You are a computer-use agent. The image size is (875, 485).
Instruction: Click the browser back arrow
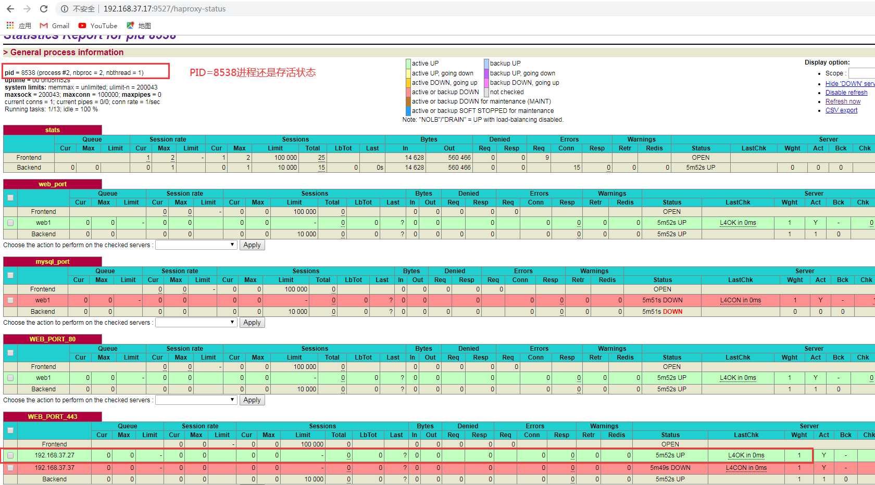coord(10,9)
